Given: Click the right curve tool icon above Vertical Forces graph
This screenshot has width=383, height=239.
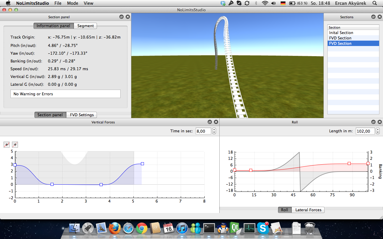Looking at the screenshot, I should tap(15, 145).
